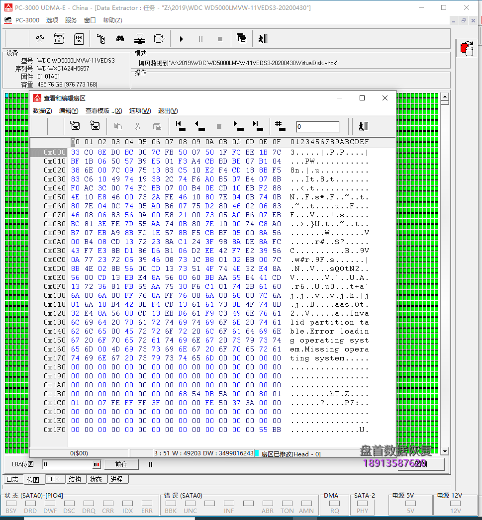
Task: Click the funnel-over-lines filter icon
Action: pyautogui.click(x=140, y=39)
